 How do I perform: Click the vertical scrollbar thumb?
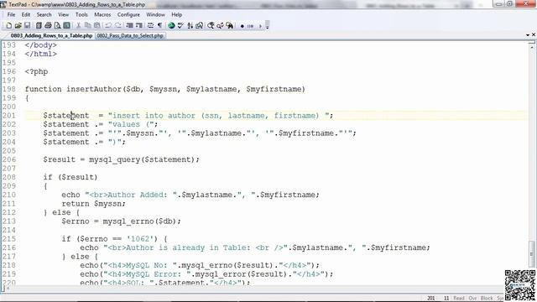point(531,253)
